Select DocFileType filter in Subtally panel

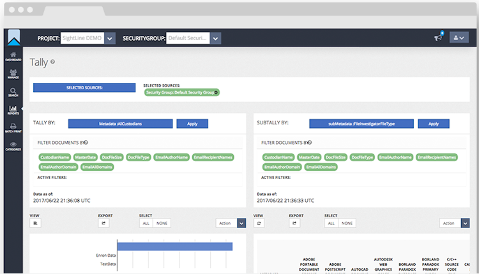coord(362,157)
